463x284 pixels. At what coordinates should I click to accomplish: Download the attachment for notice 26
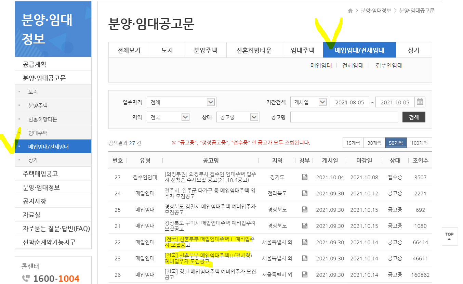(304, 274)
